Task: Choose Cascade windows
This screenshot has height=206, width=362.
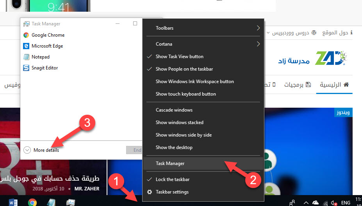Action: (x=203, y=110)
